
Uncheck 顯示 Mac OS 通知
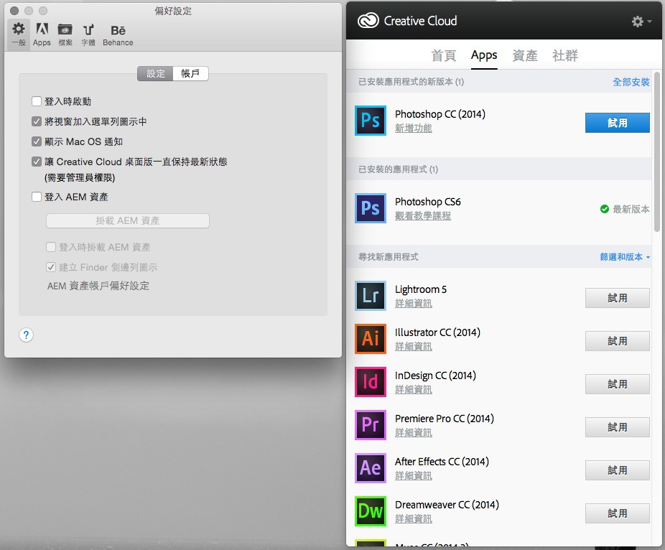click(x=37, y=141)
